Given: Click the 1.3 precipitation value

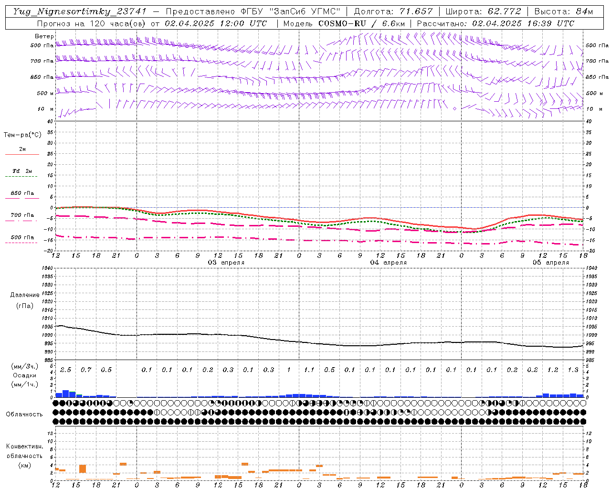Looking at the screenshot, I should 573,370.
